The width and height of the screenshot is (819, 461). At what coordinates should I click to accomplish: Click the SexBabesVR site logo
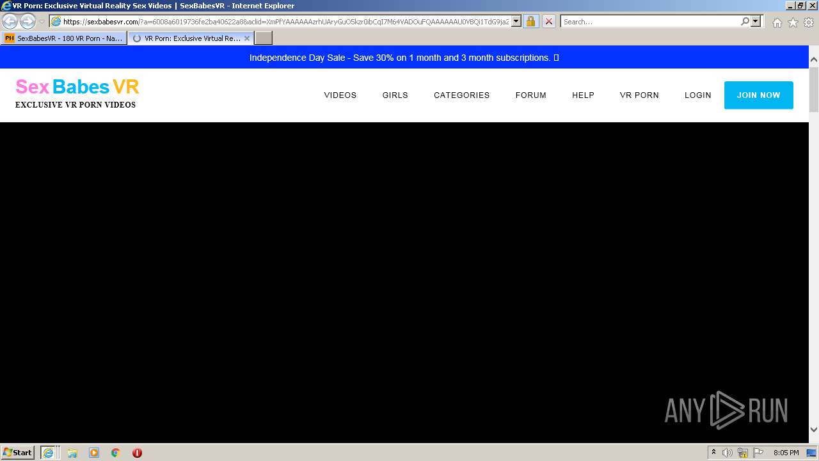point(77,93)
